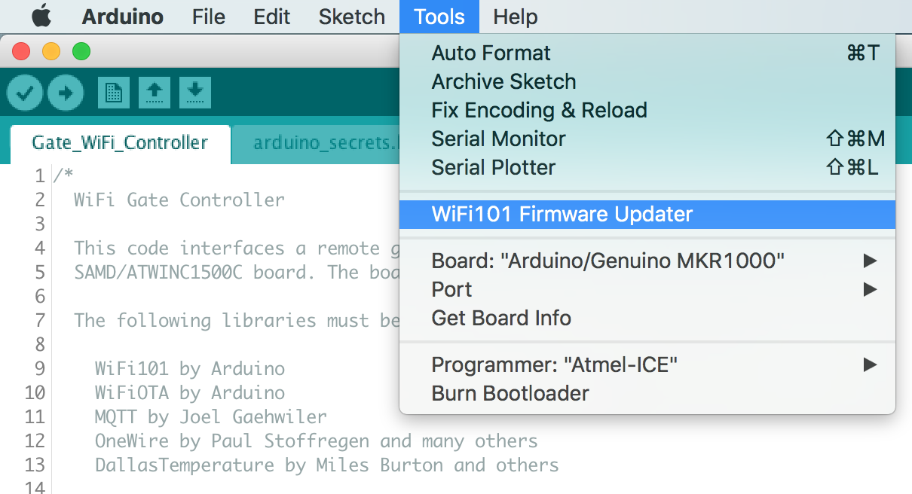Open the Arduino application menu
This screenshot has height=494, width=912.
point(123,17)
